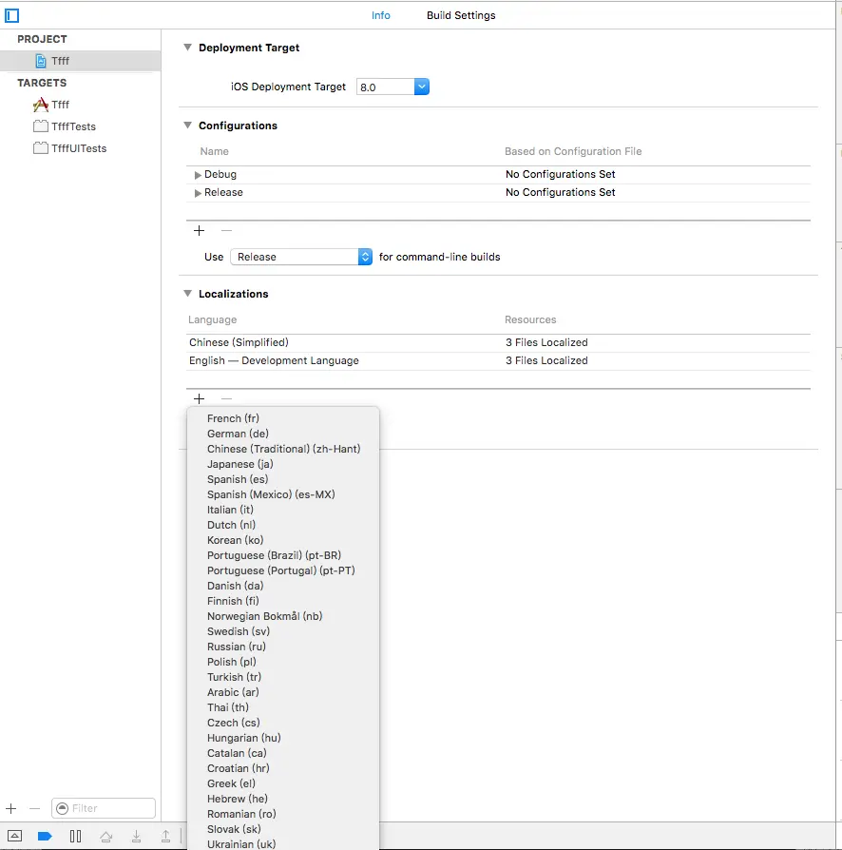Choose Catalan (ca) from menu
842x850 pixels.
283,753
